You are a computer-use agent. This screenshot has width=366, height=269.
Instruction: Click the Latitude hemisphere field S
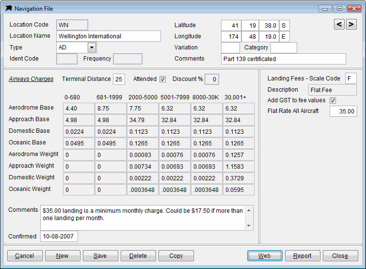[x=284, y=25]
